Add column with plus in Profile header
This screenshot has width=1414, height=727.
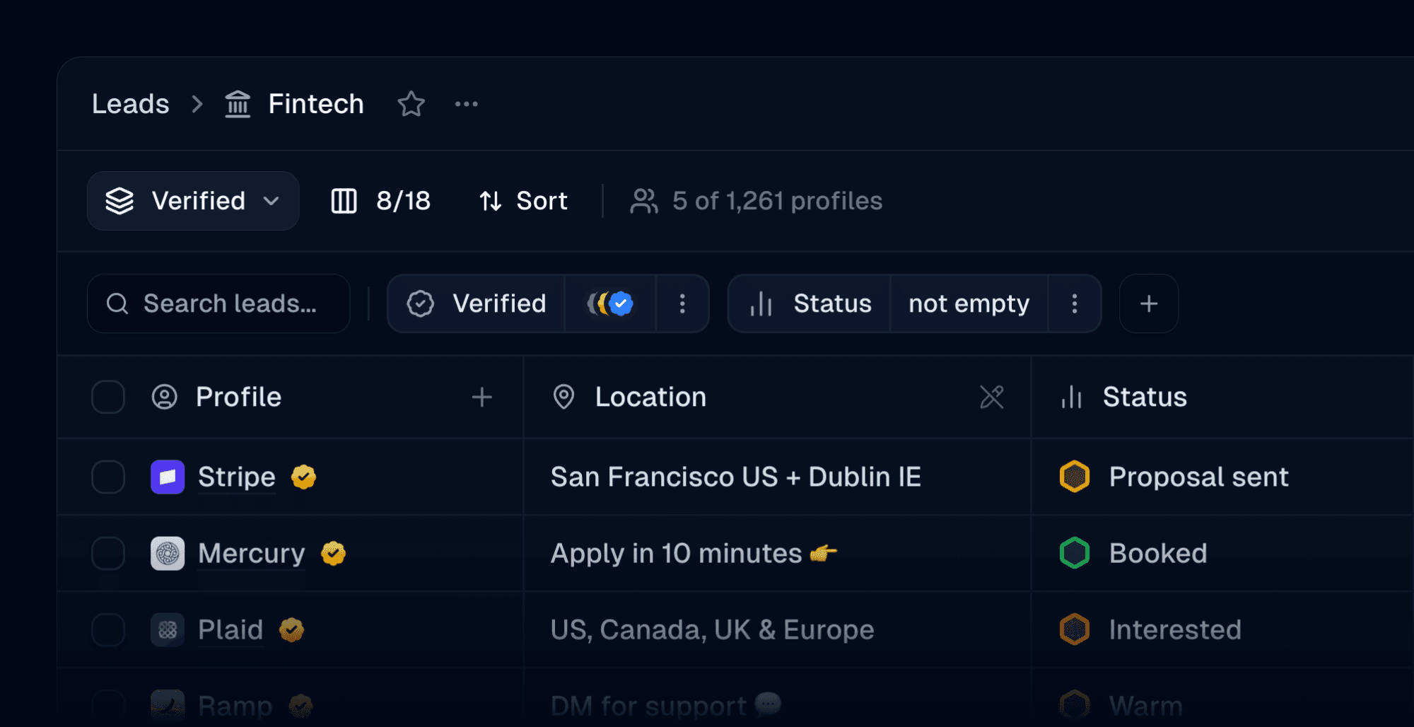point(482,397)
